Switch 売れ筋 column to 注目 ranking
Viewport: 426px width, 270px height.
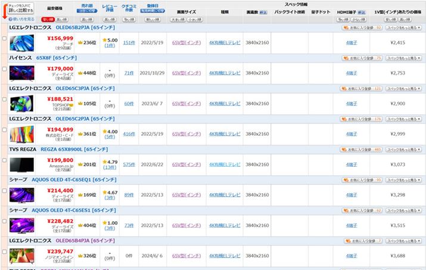(86, 11)
